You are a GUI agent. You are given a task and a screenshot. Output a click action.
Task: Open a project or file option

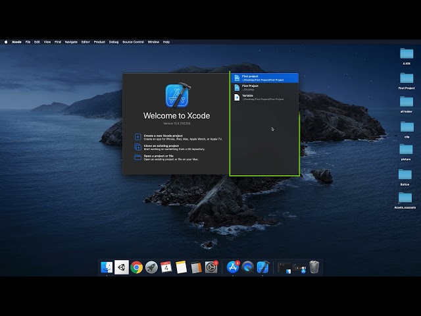point(166,157)
